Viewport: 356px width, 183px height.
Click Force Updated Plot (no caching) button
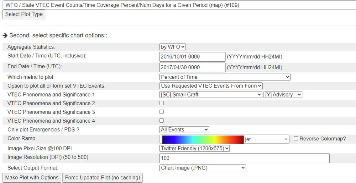coord(103,178)
